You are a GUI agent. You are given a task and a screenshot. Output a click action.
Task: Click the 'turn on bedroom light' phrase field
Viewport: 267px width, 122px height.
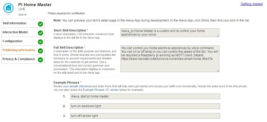pos(145,106)
